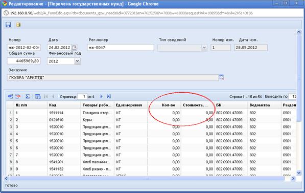
Task: Select code cell 1541201
Action: (64, 162)
